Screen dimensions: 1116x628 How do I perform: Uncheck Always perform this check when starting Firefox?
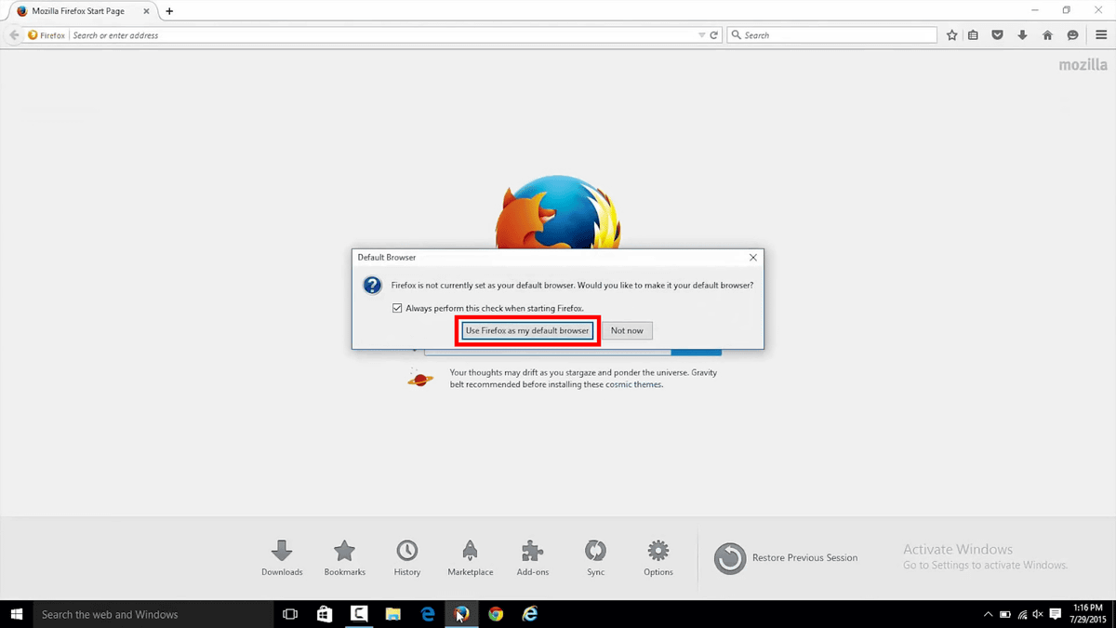tap(397, 308)
